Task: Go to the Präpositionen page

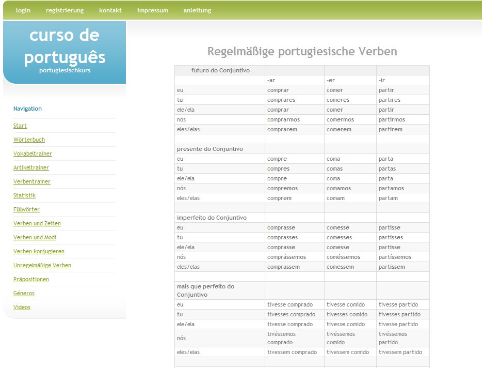Action: 31,280
